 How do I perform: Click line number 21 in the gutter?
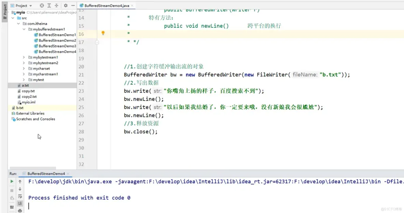click(81, 75)
